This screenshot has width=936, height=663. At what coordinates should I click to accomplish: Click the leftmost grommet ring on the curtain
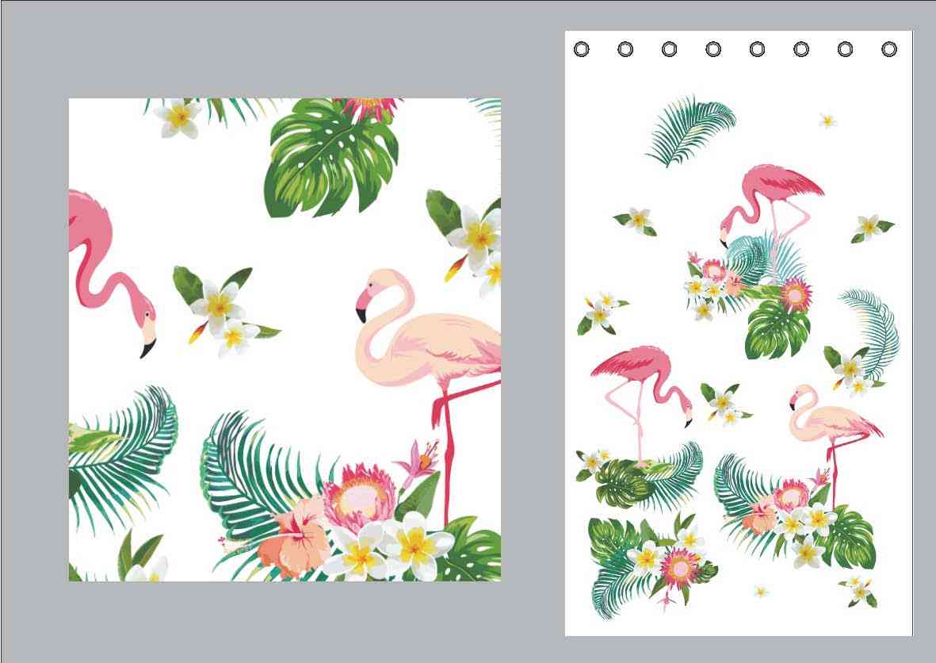point(581,49)
